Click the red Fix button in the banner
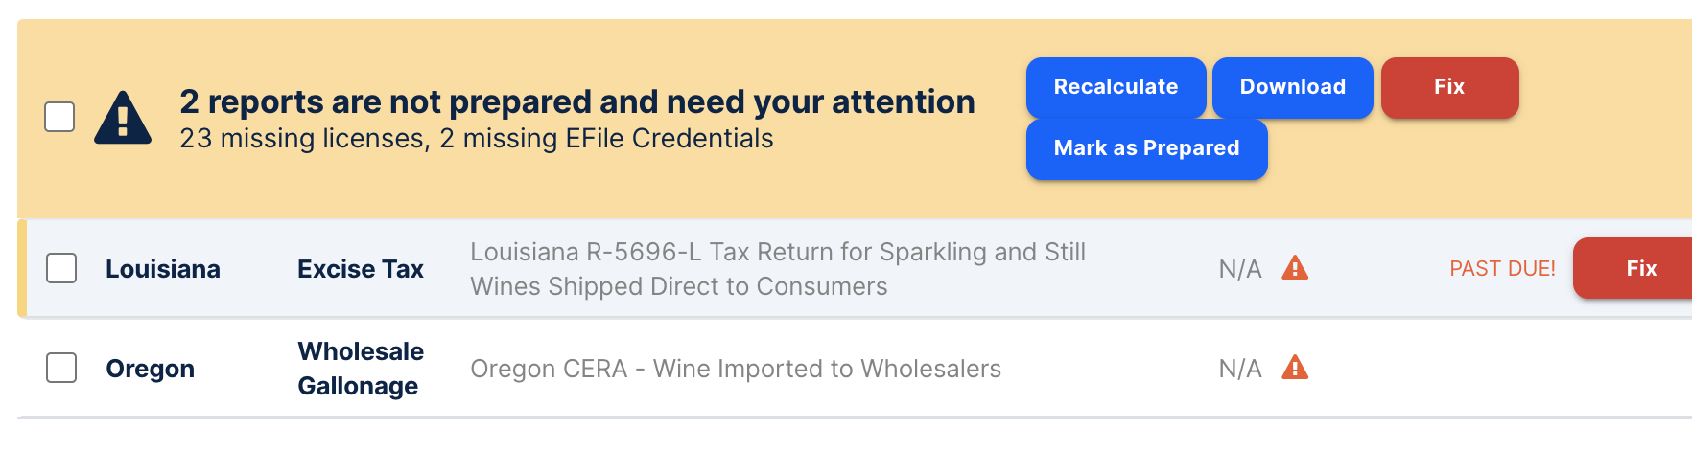The width and height of the screenshot is (1692, 450). pyautogui.click(x=1448, y=87)
